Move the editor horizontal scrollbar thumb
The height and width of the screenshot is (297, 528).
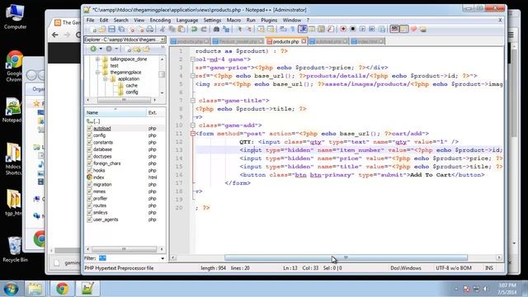346,257
